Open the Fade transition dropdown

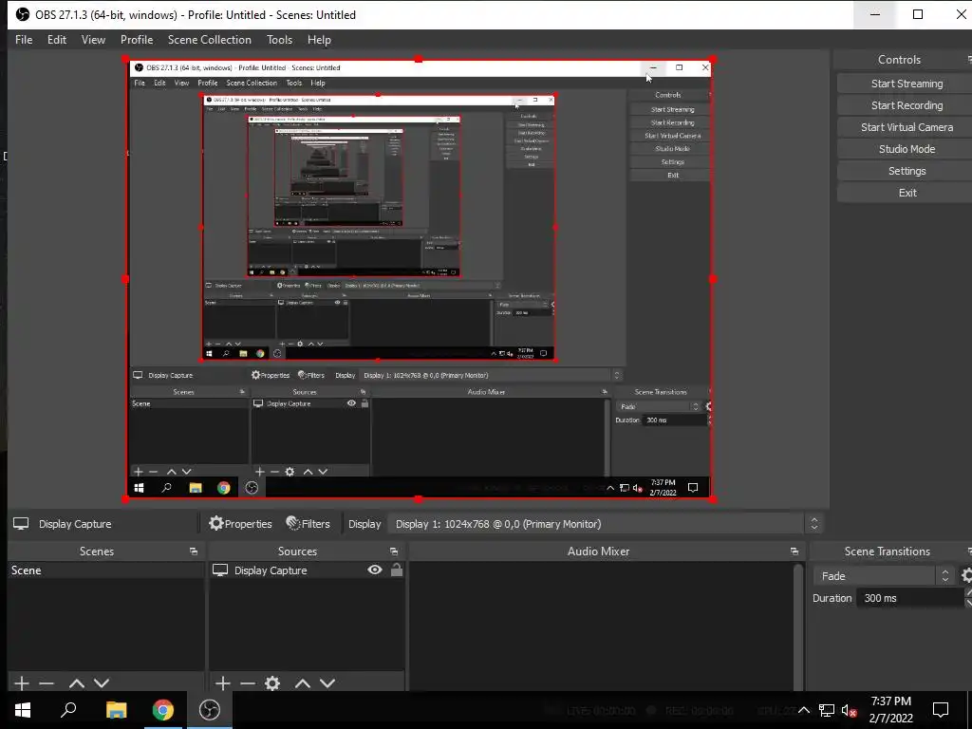pos(883,576)
